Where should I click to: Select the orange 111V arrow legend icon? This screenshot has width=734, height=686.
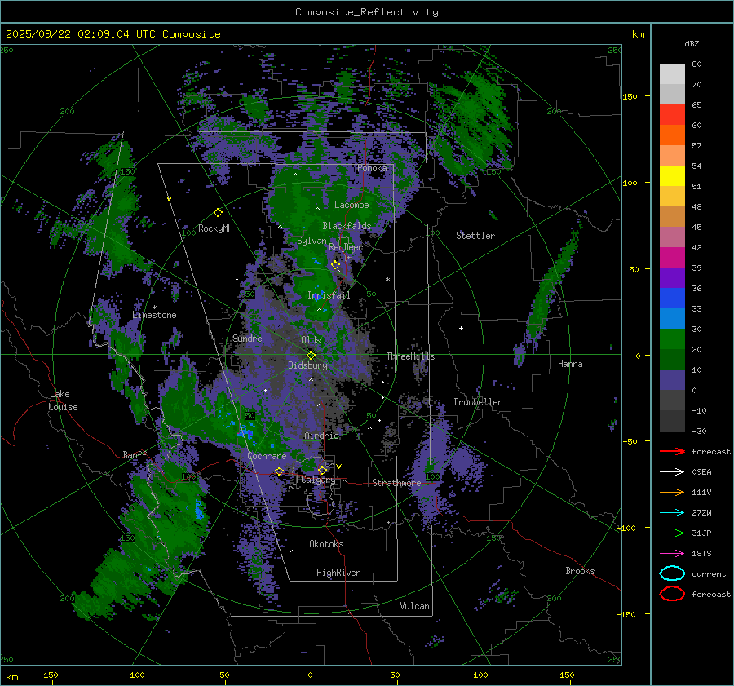[x=671, y=492]
